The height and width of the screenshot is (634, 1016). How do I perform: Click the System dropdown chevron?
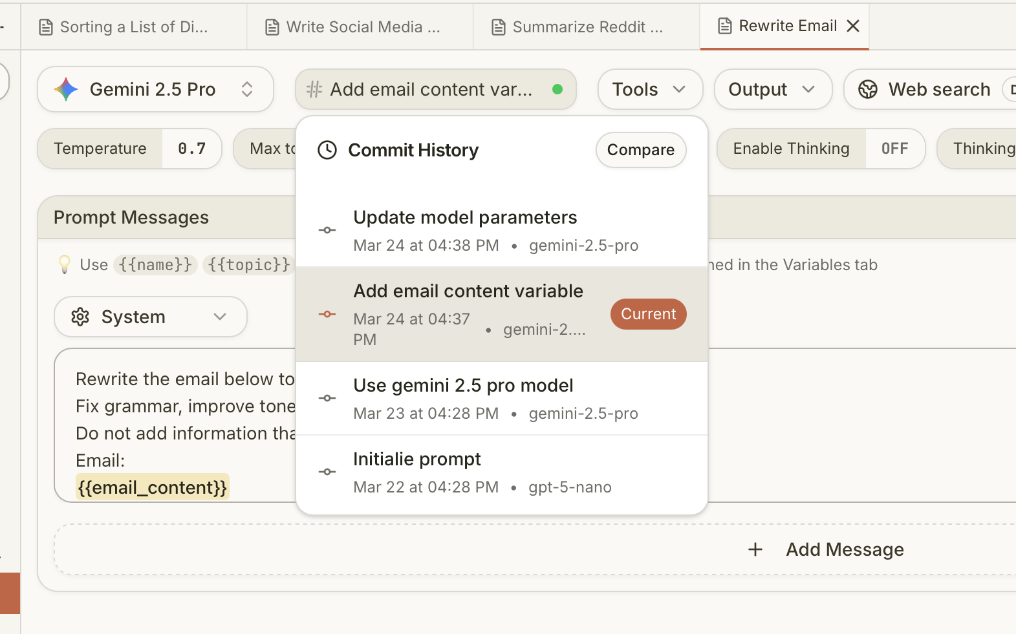pyautogui.click(x=220, y=317)
